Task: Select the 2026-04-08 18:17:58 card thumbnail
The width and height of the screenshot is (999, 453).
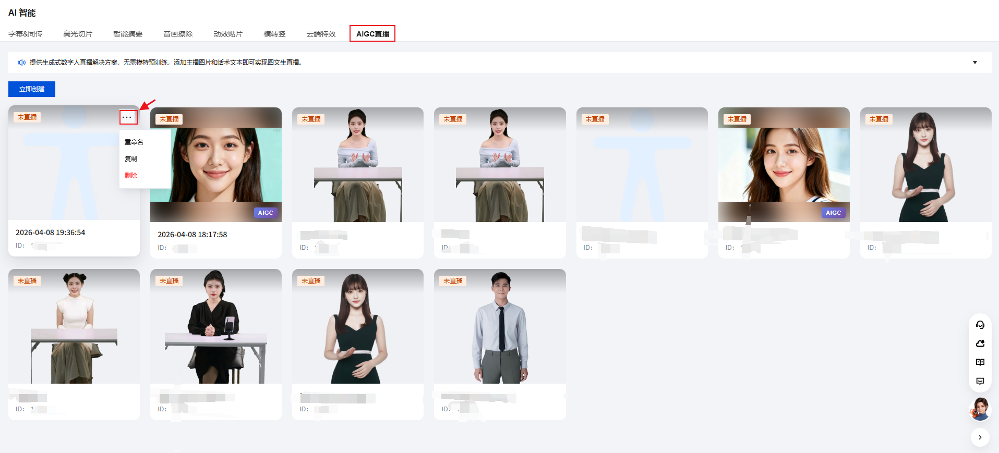Action: coord(216,165)
